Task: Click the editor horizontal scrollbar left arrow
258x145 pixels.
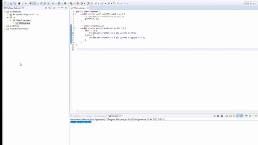Action: [x=77, y=111]
